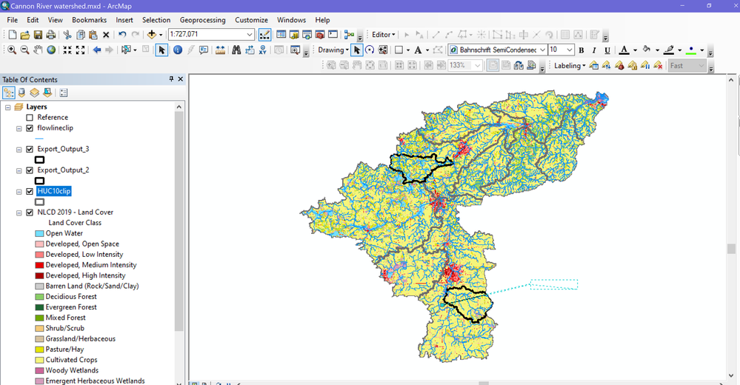This screenshot has height=385, width=740.
Task: Select the Zoom In tool
Action: click(x=12, y=50)
